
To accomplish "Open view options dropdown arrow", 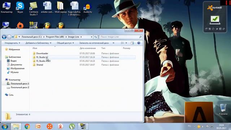I will point(126,43).
